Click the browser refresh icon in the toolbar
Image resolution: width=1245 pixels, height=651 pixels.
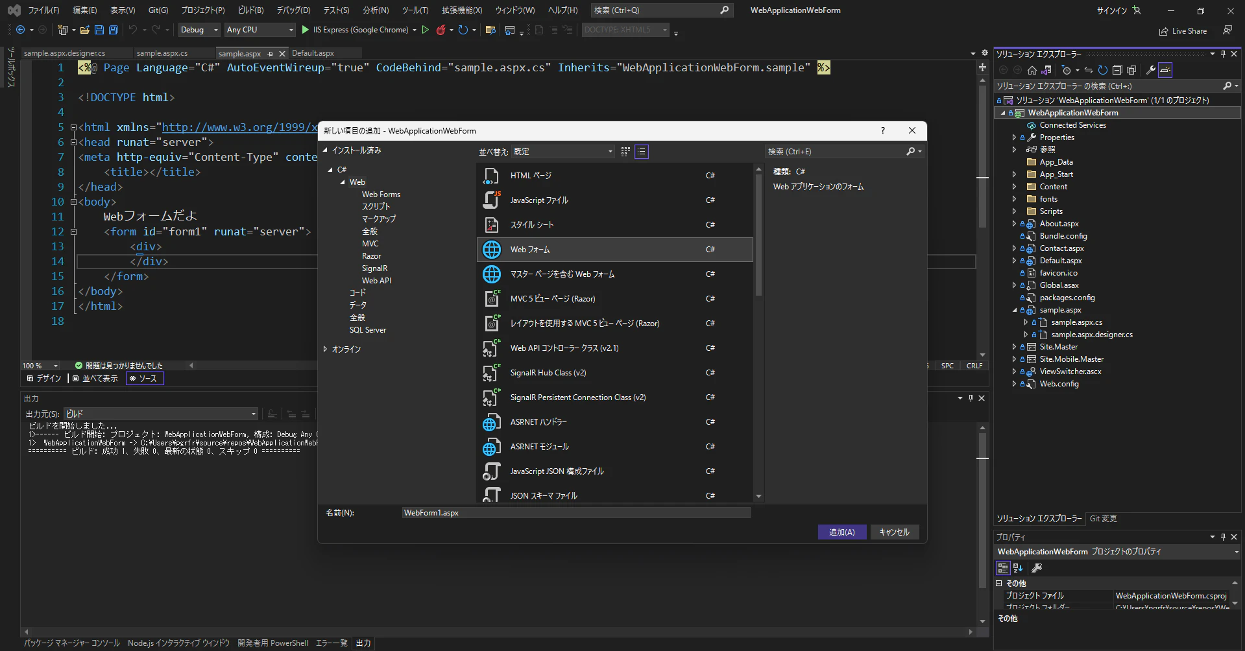click(x=463, y=30)
